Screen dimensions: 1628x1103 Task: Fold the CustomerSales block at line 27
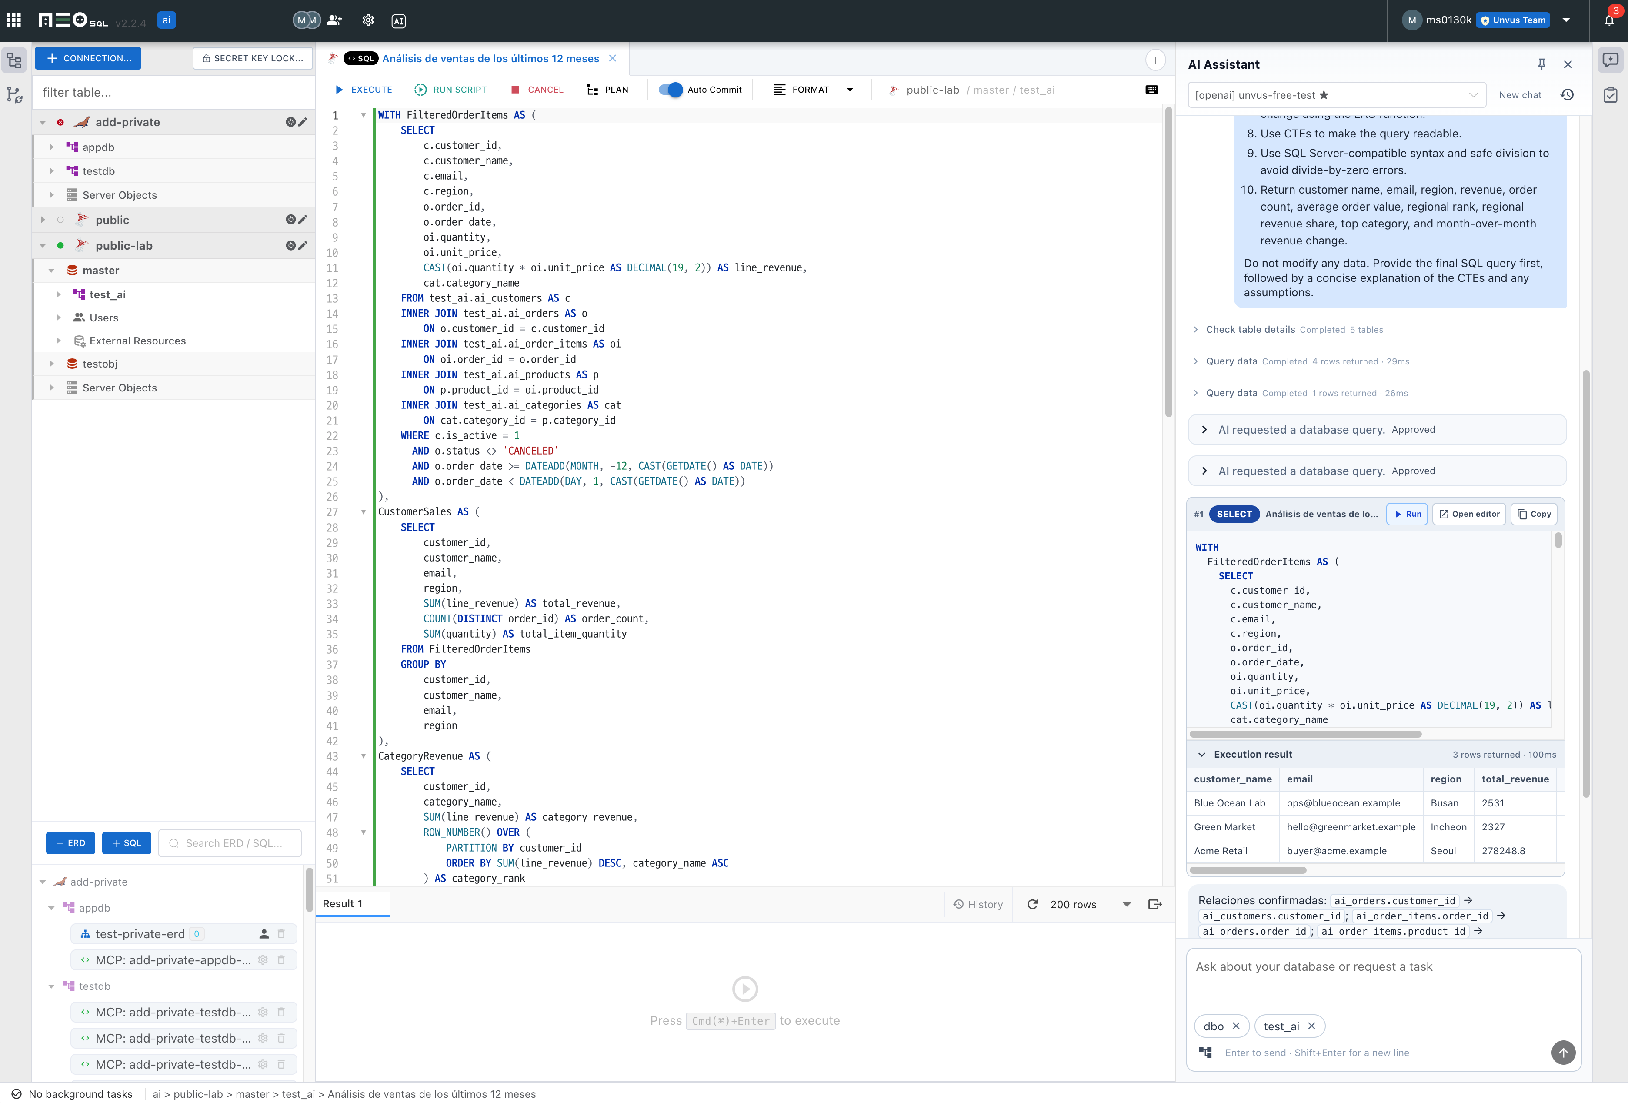(x=363, y=511)
